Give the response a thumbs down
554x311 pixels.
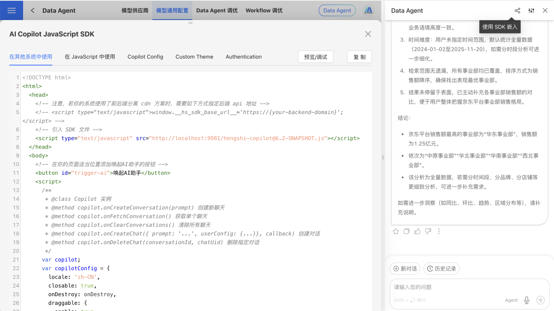pos(428,231)
